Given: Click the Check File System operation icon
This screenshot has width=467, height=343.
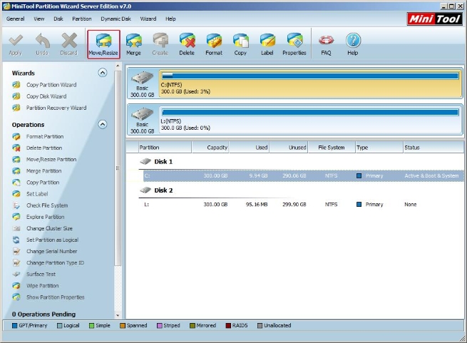Looking at the screenshot, I should pyautogui.click(x=16, y=205).
